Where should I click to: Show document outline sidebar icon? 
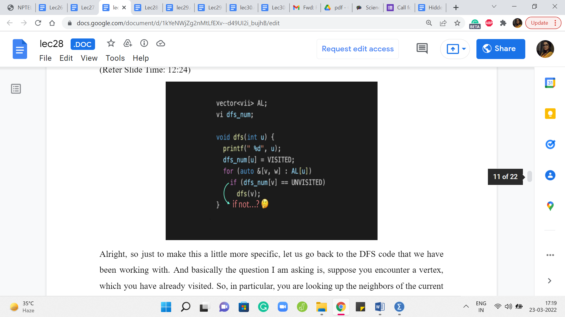[16, 89]
